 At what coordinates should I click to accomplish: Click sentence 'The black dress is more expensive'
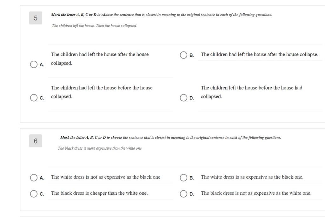(x=100, y=148)
